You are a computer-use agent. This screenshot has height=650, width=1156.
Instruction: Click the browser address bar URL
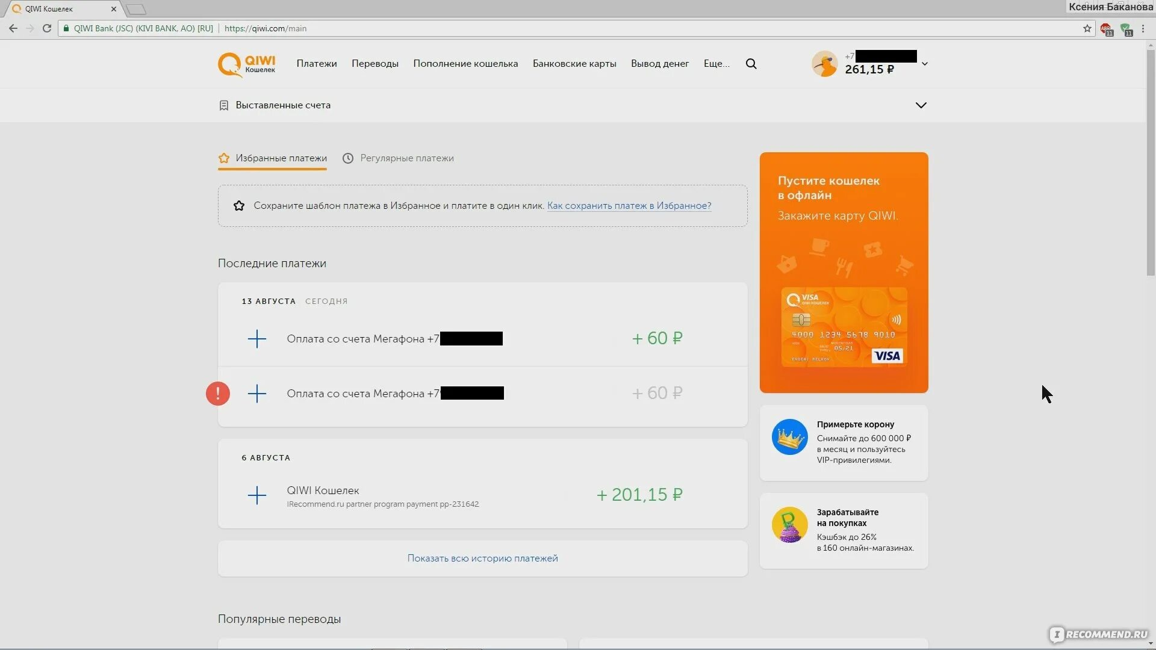[266, 28]
